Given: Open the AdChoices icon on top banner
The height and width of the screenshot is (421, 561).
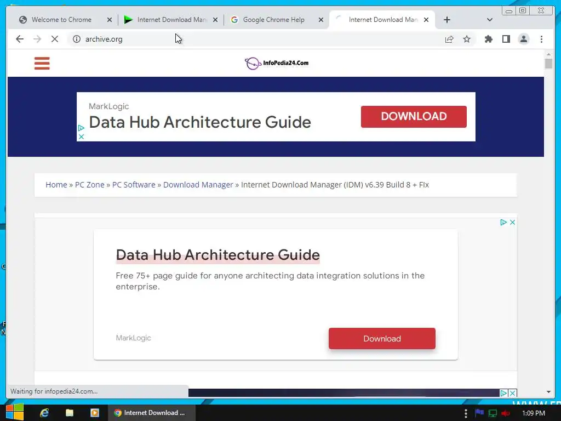Looking at the screenshot, I should [81, 128].
